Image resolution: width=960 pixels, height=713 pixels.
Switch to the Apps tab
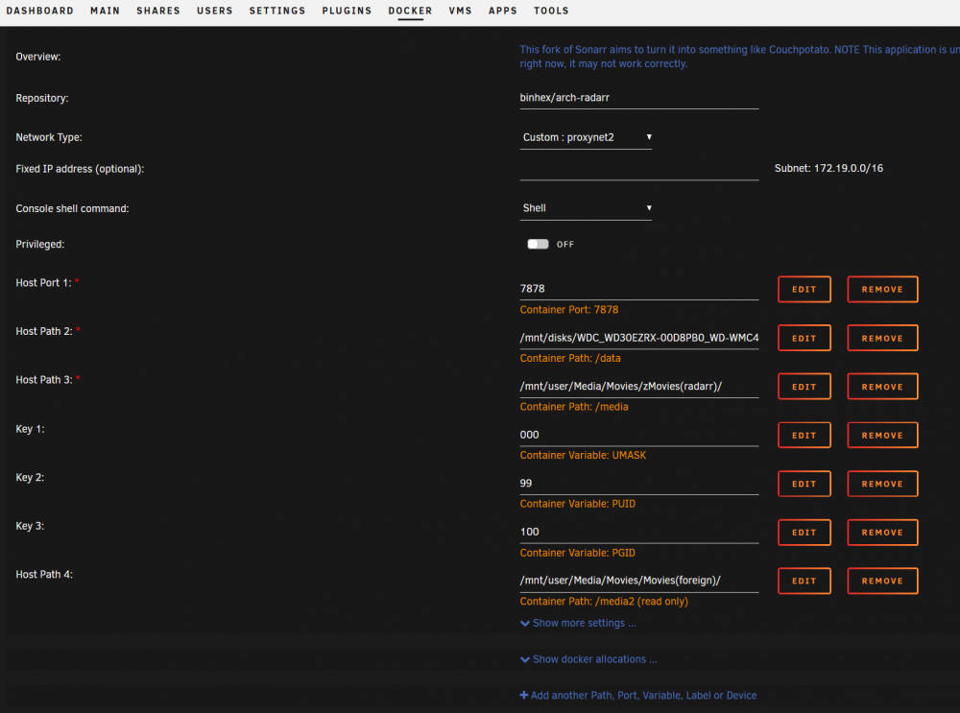coord(503,11)
